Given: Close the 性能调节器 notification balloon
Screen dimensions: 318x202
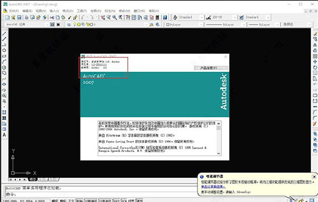Looking at the screenshot, I should 314,177.
